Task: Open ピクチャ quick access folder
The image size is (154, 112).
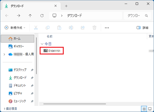Action: (15, 93)
